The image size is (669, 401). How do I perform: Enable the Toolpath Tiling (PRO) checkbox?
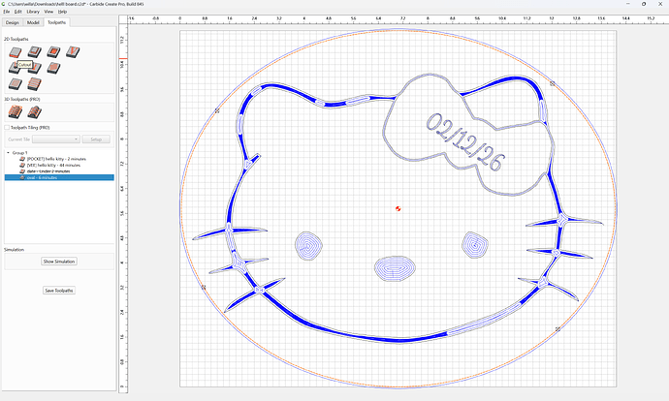[7, 128]
